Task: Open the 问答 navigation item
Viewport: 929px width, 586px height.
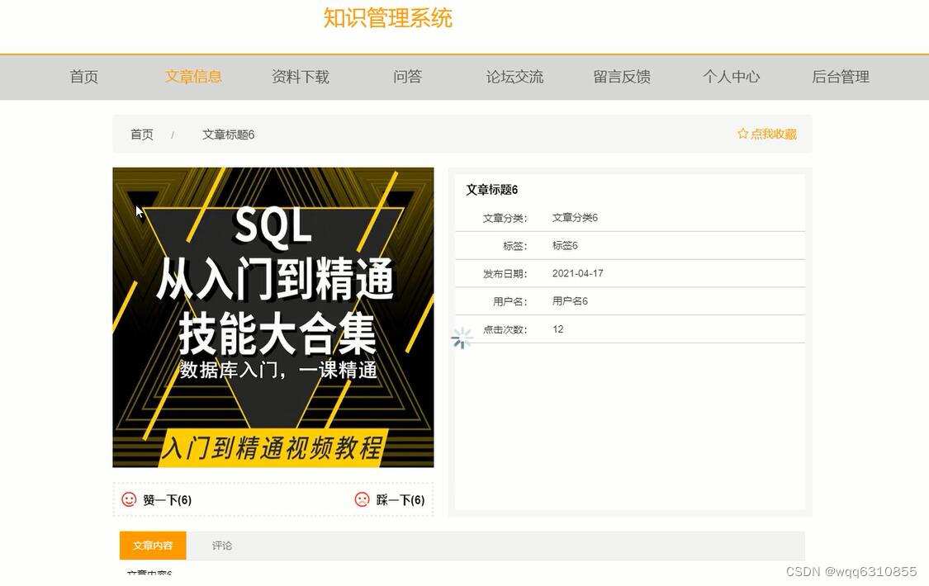Action: [408, 77]
